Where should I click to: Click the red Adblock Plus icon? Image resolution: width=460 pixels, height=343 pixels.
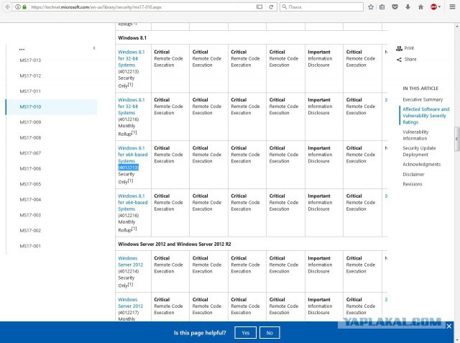coord(433,6)
